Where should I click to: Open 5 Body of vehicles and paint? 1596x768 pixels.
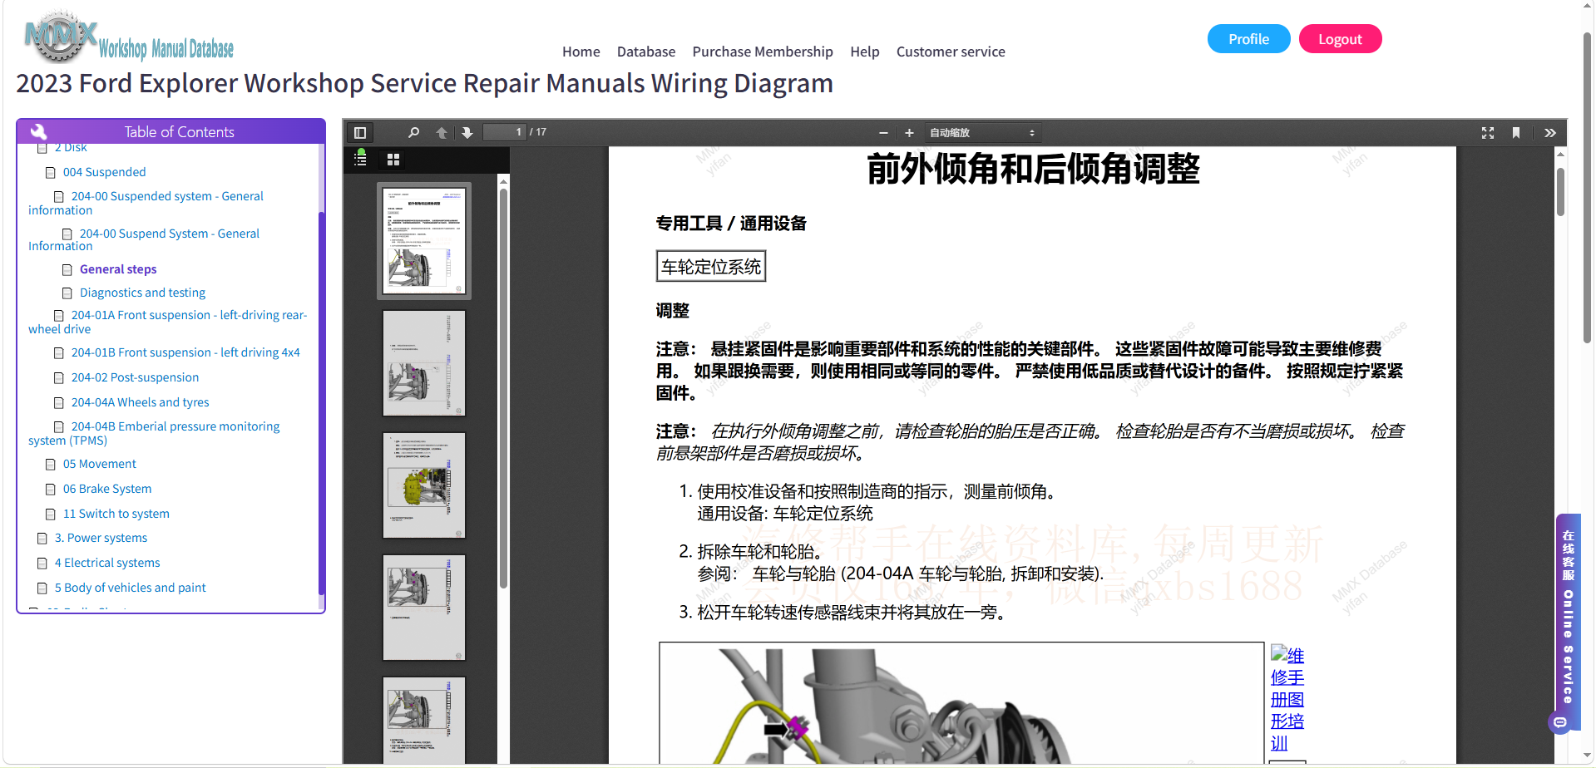tap(130, 588)
